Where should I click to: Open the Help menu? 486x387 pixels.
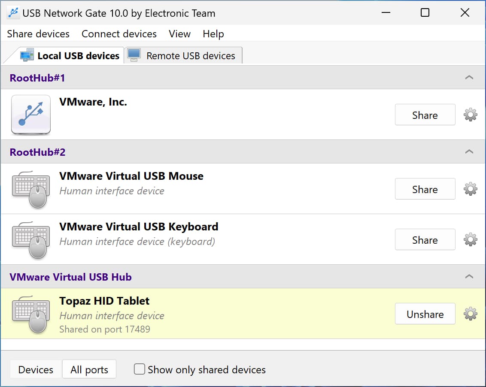[x=213, y=34]
